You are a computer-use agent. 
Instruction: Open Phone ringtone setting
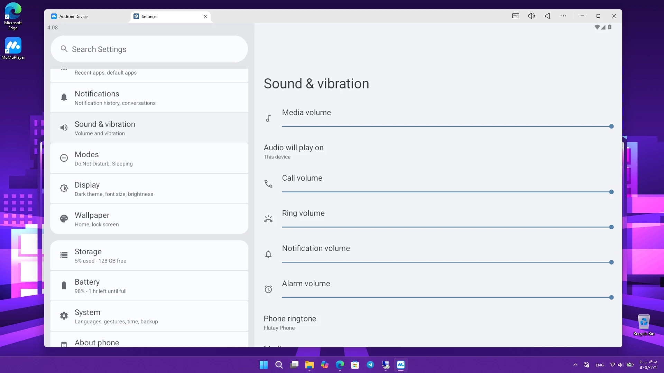(x=438, y=323)
